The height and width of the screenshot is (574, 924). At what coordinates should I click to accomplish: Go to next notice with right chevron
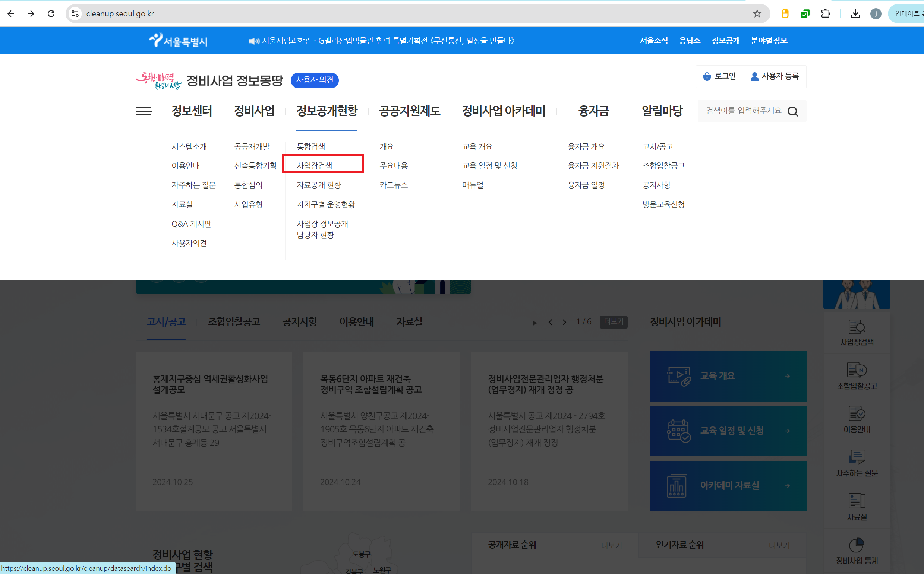(564, 322)
